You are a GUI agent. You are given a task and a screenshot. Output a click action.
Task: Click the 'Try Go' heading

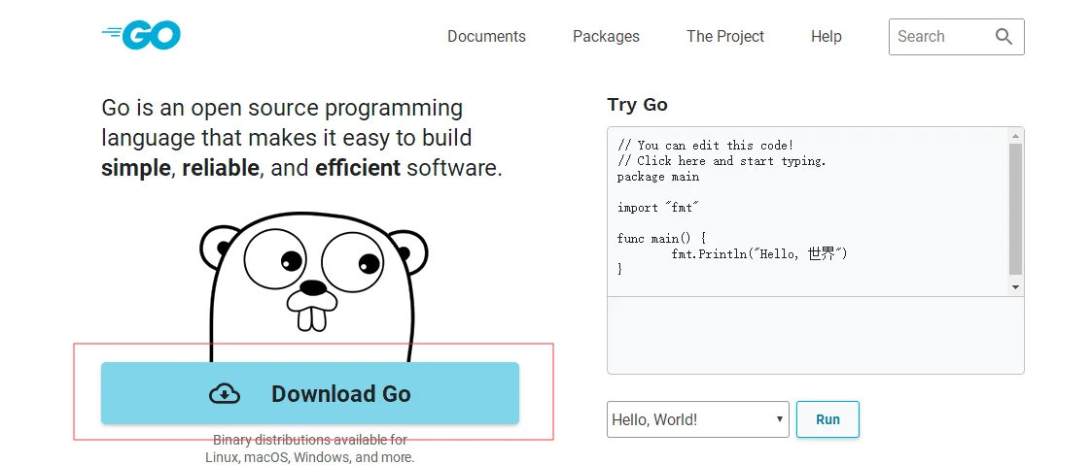click(637, 105)
